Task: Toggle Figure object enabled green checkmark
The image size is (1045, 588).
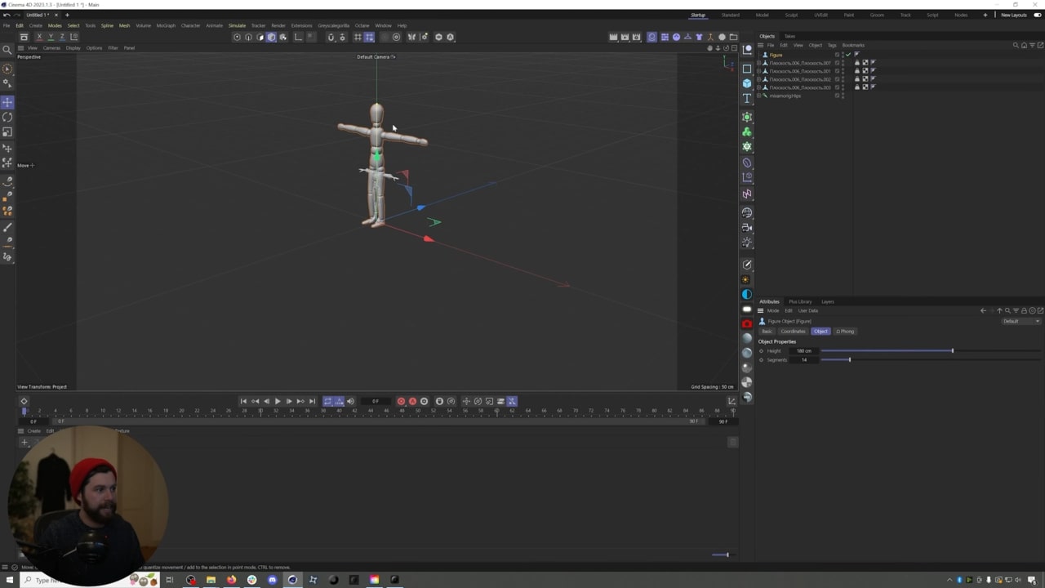Action: [848, 55]
